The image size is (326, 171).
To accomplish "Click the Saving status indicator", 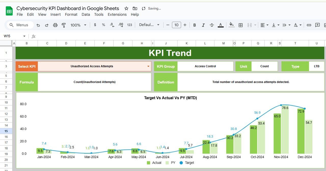I will pyautogui.click(x=151, y=8).
